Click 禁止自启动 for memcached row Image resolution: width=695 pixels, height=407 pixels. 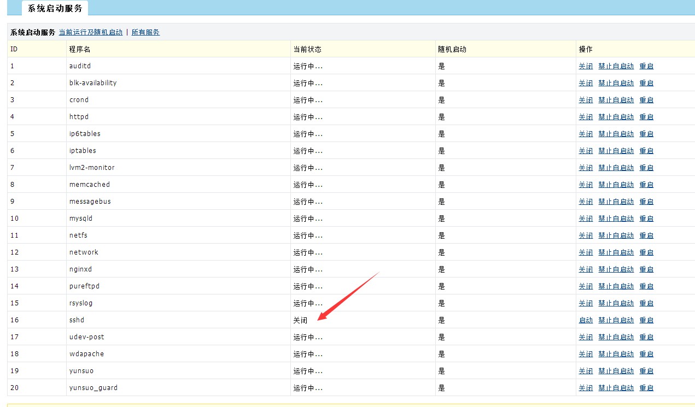pos(616,185)
